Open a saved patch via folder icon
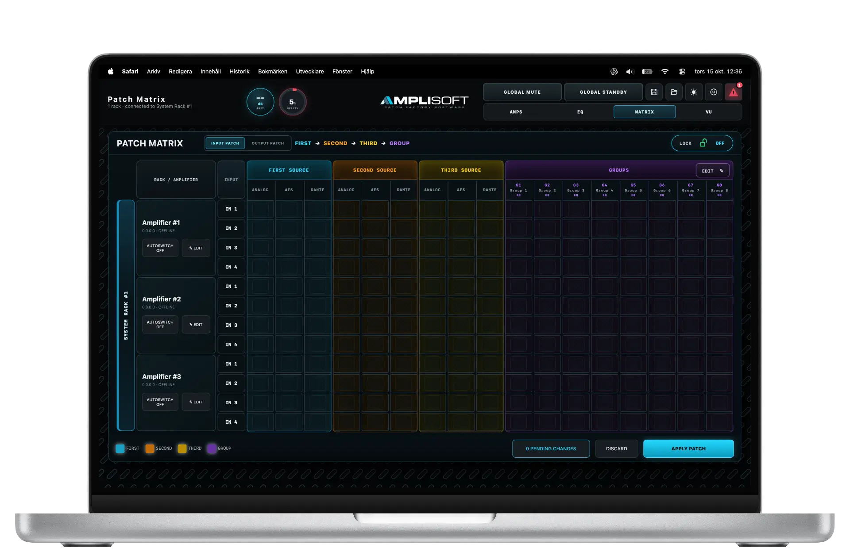Image resolution: width=850 pixels, height=552 pixels. coord(674,92)
